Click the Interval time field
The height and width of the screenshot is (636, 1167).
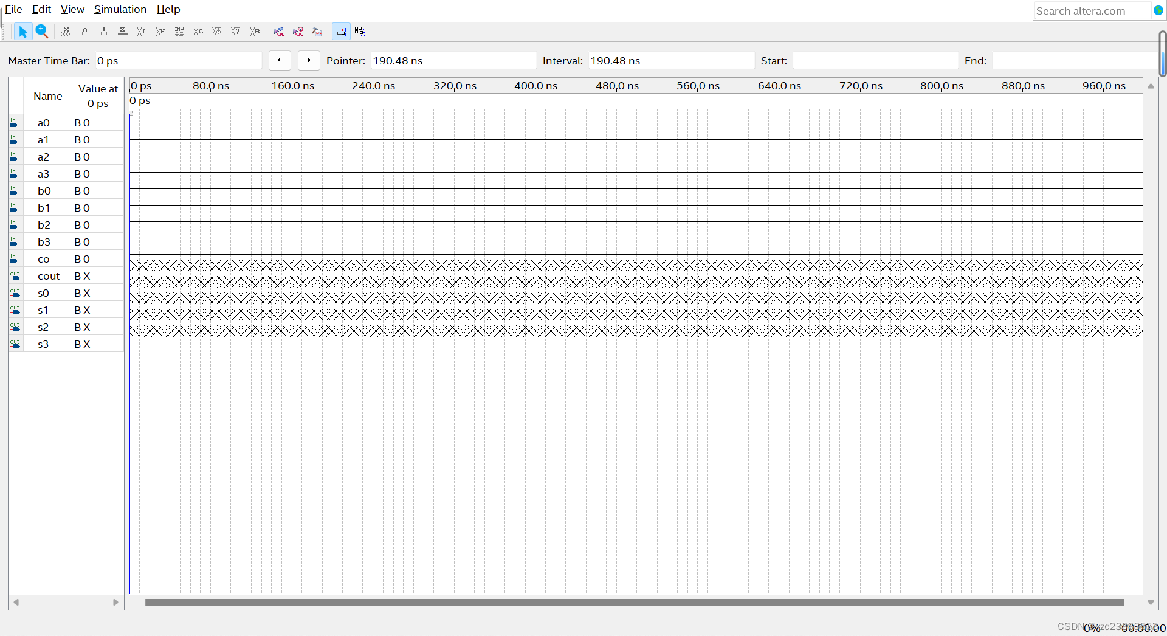click(x=672, y=61)
